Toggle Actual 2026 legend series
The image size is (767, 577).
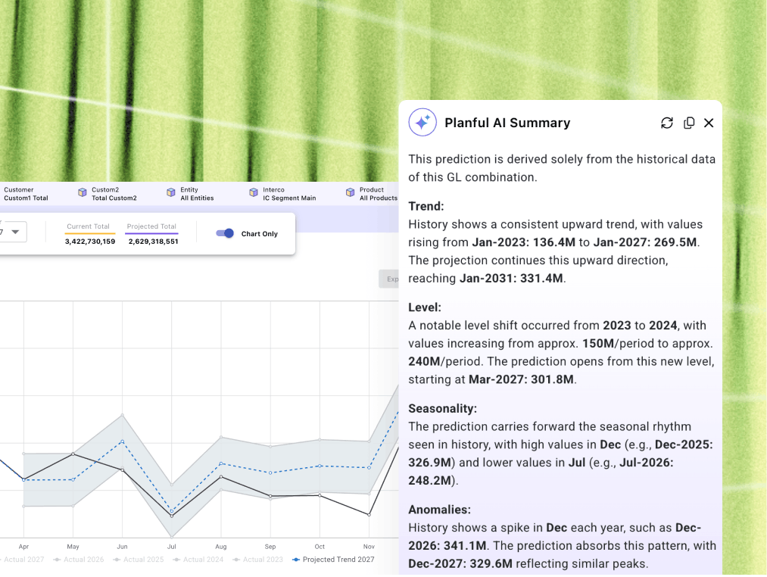pos(78,560)
